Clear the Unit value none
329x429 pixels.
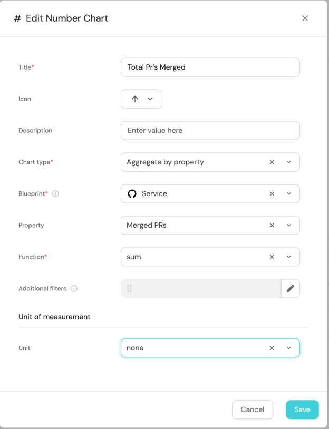coord(272,348)
